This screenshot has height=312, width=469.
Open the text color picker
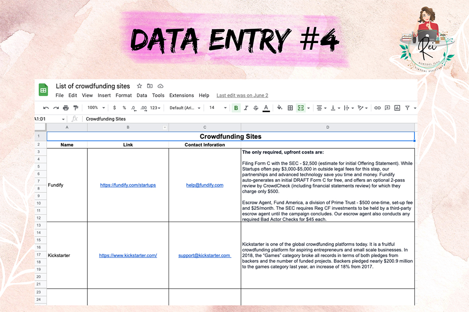click(266, 108)
